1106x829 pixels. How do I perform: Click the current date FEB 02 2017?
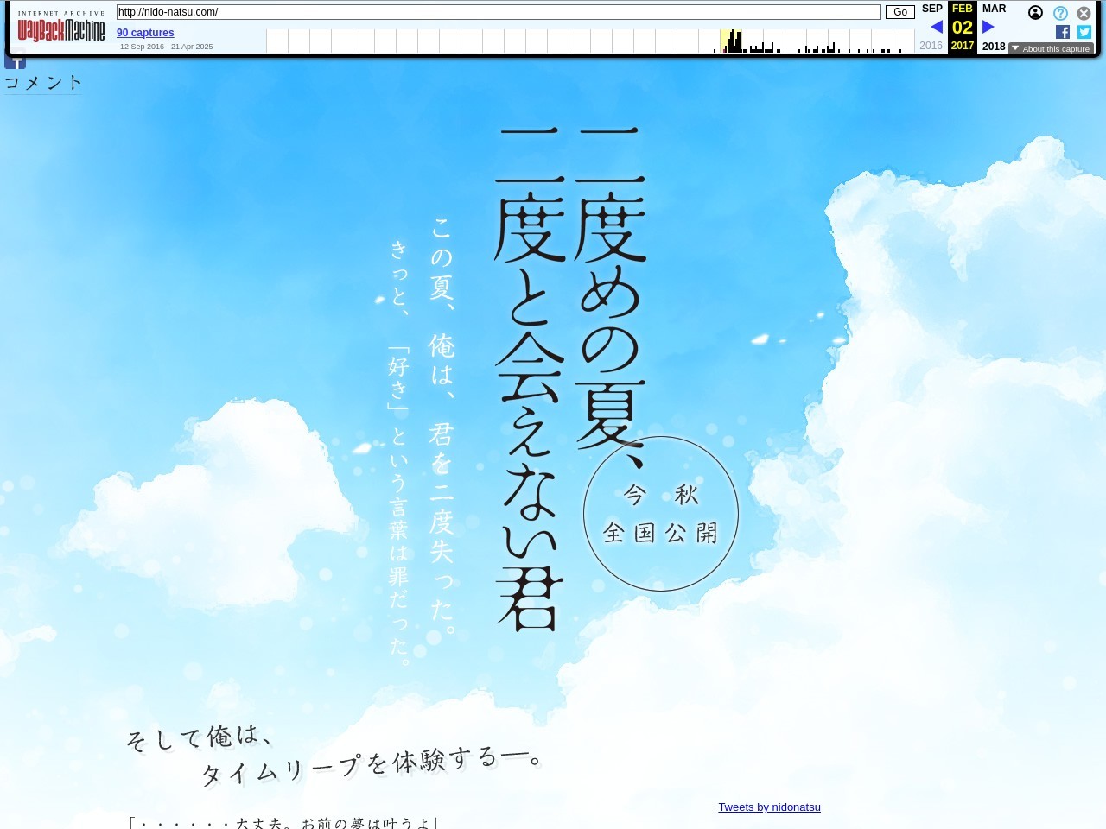pyautogui.click(x=963, y=28)
